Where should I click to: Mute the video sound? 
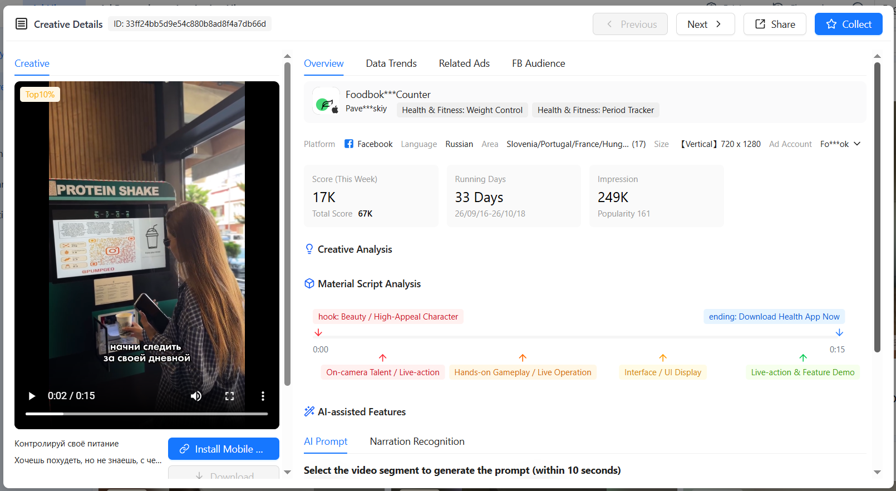pyautogui.click(x=196, y=396)
